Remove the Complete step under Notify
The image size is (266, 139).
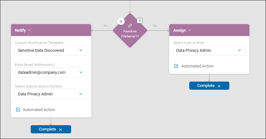(60, 130)
